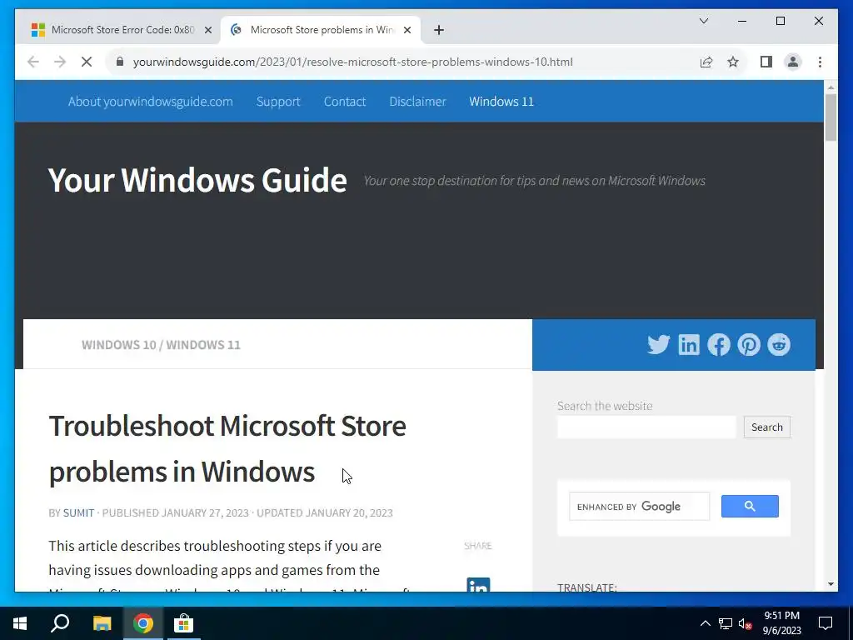Open File Explorer from the taskbar
Screen dimensions: 853x640
pos(102,623)
